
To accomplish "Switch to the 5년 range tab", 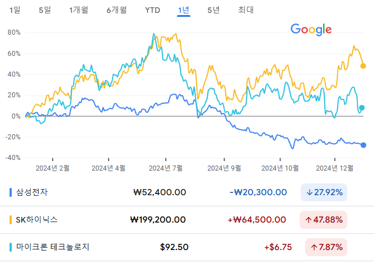I will click(213, 10).
